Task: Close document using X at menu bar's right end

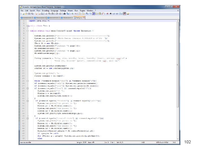Action: click(178, 11)
